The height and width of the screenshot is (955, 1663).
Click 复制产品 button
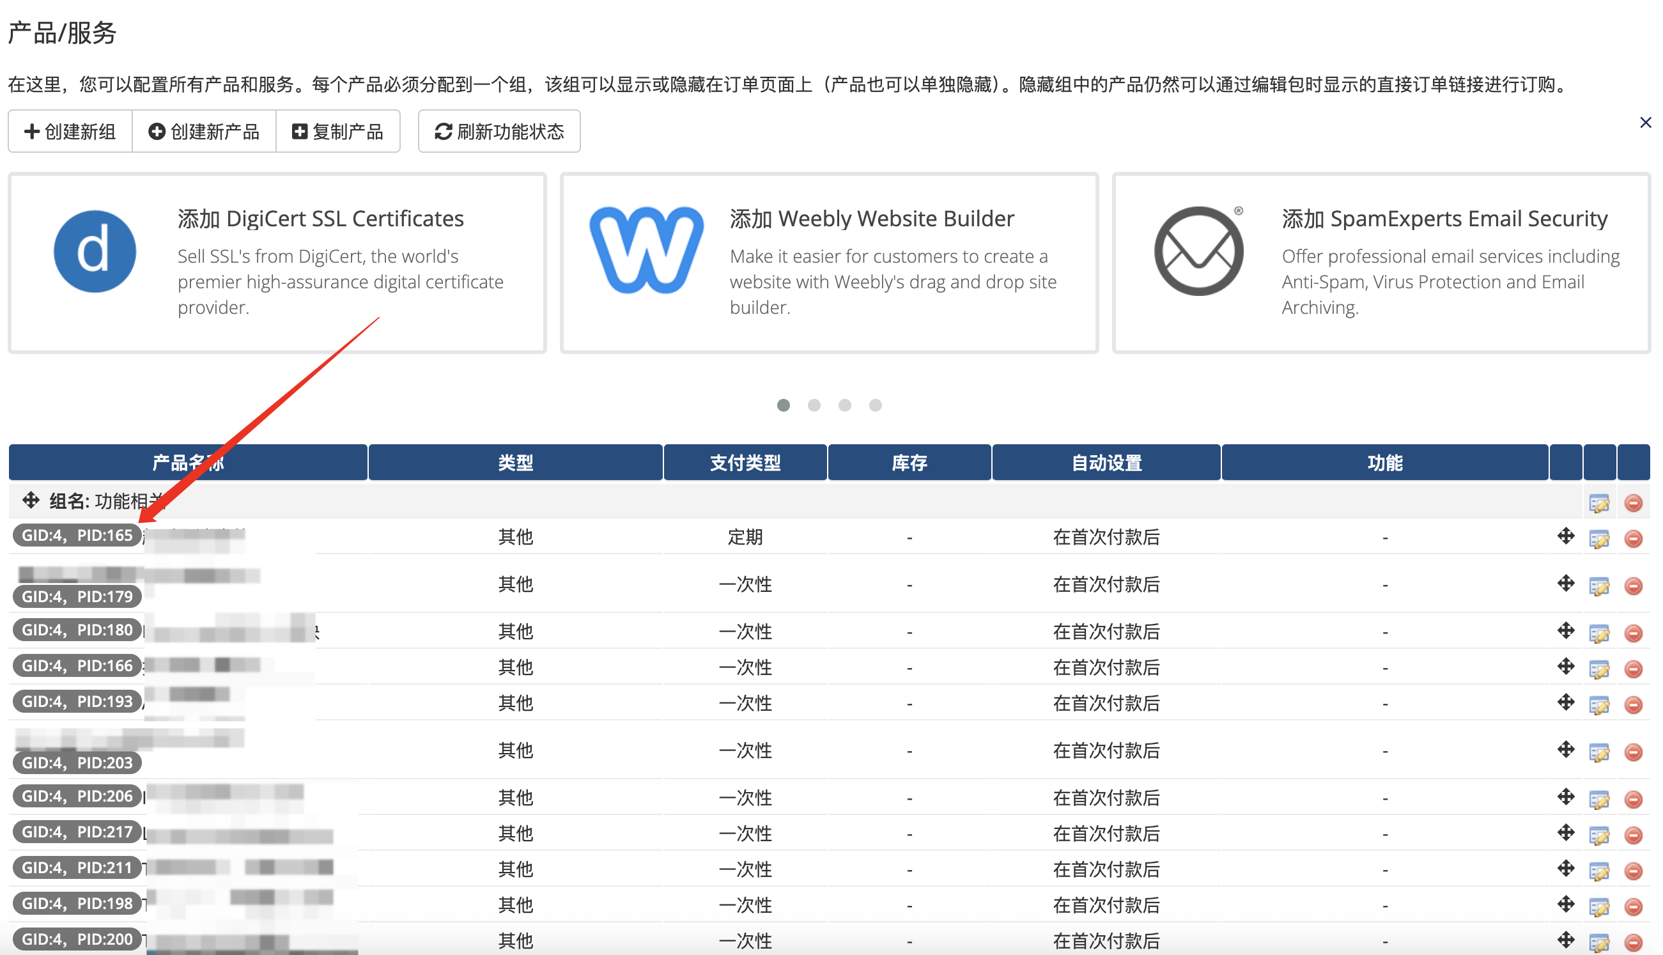point(337,132)
